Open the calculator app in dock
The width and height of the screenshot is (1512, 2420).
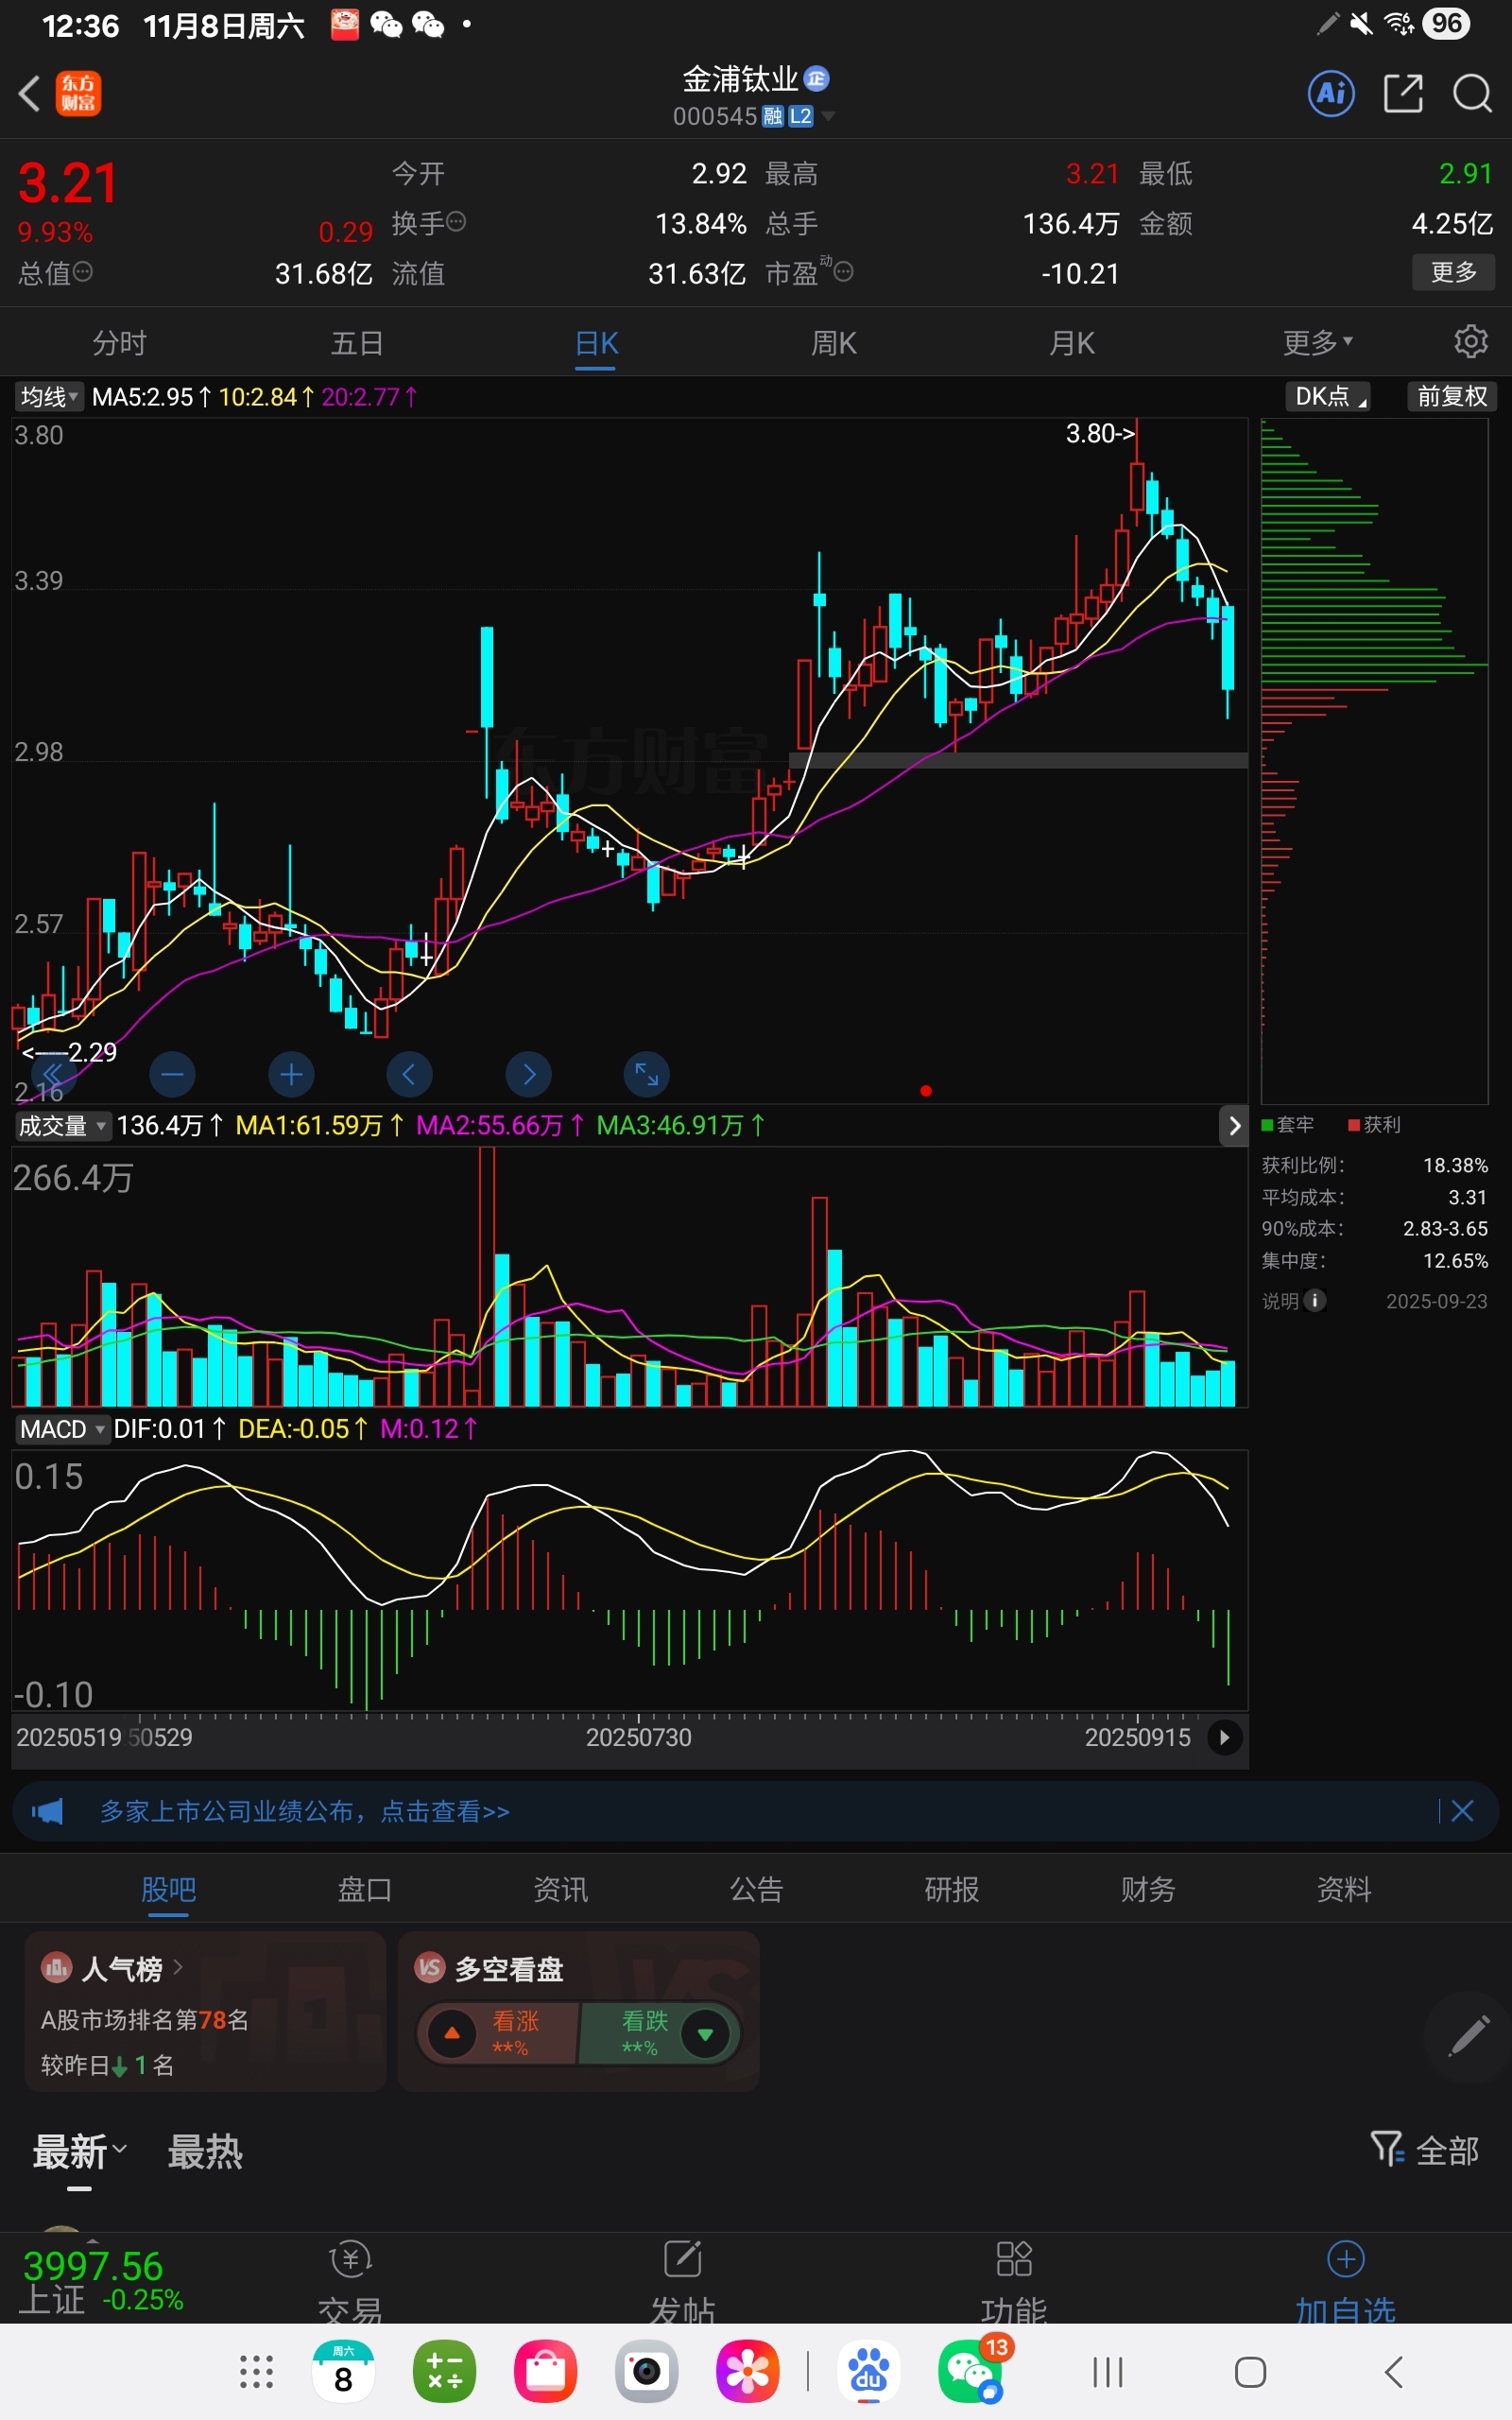(444, 2372)
